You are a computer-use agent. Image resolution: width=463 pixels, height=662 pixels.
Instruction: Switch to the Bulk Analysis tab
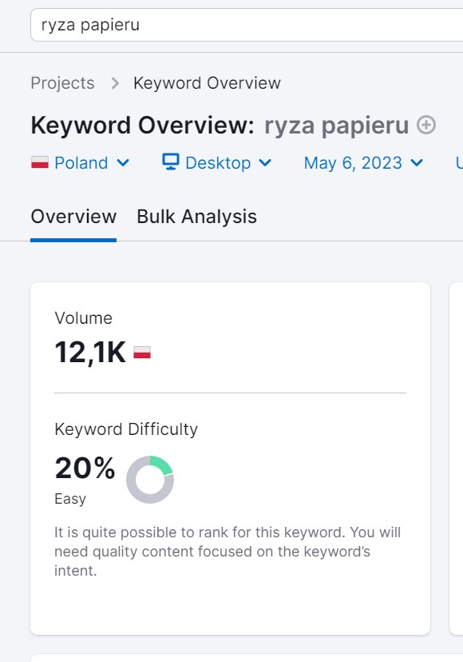[197, 217]
